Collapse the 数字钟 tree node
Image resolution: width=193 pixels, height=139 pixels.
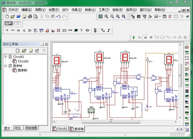pos(5,66)
